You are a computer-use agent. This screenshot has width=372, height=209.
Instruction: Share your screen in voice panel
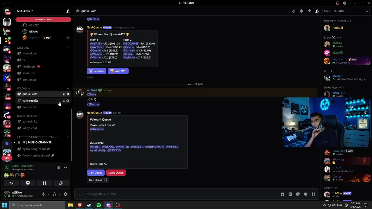(x=28, y=183)
